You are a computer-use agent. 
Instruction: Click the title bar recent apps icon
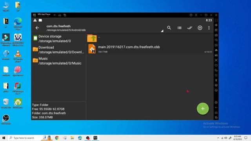click(65, 15)
